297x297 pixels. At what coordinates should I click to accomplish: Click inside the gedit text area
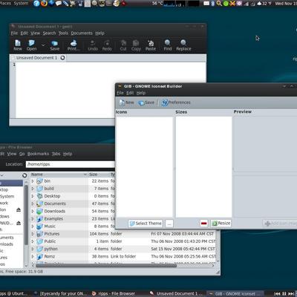pos(111,89)
